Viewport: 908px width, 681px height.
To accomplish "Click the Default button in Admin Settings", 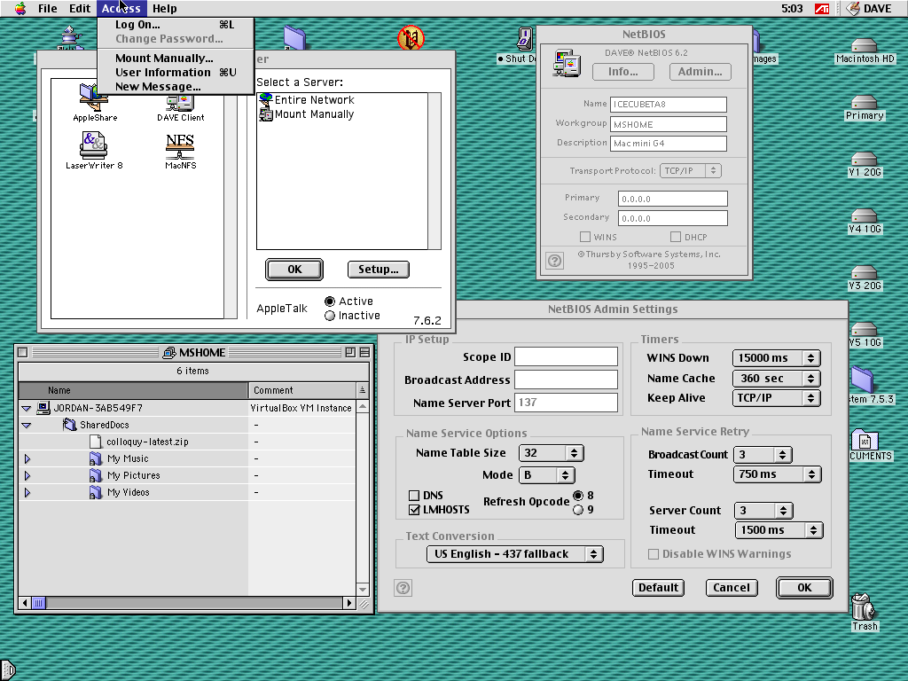I will pyautogui.click(x=658, y=587).
